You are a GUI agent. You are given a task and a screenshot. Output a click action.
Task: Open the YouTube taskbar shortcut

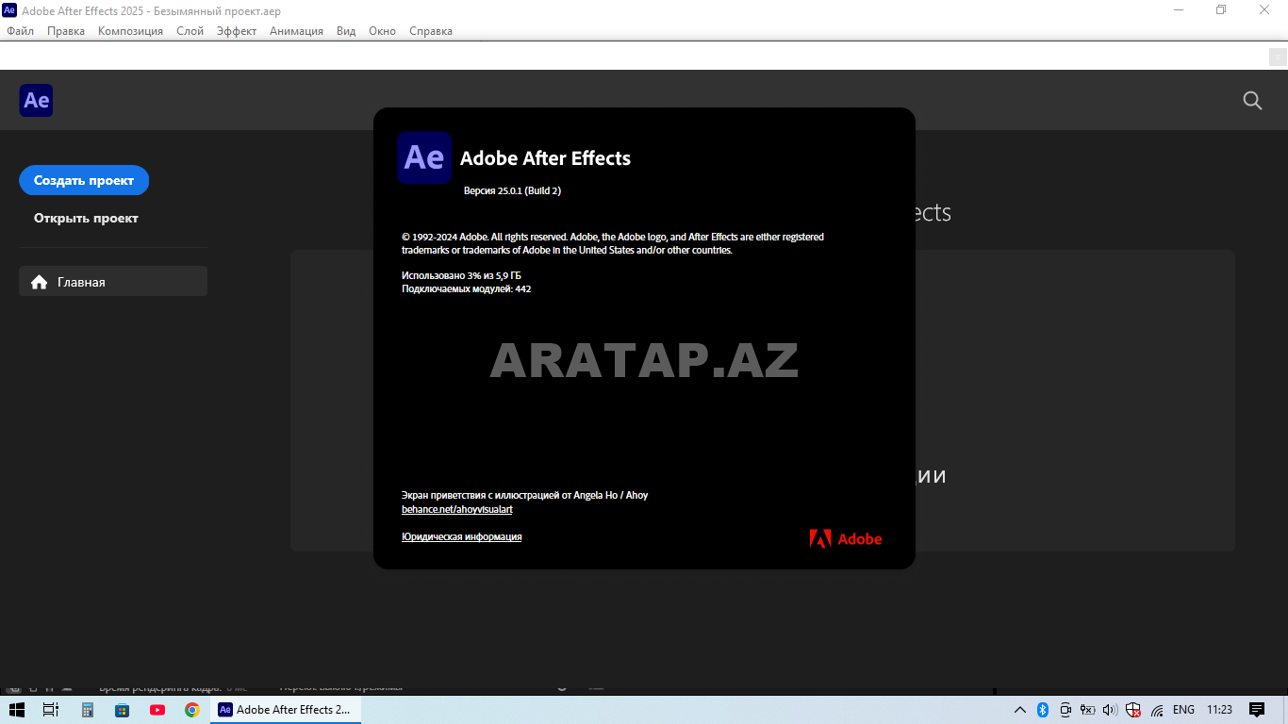click(157, 710)
